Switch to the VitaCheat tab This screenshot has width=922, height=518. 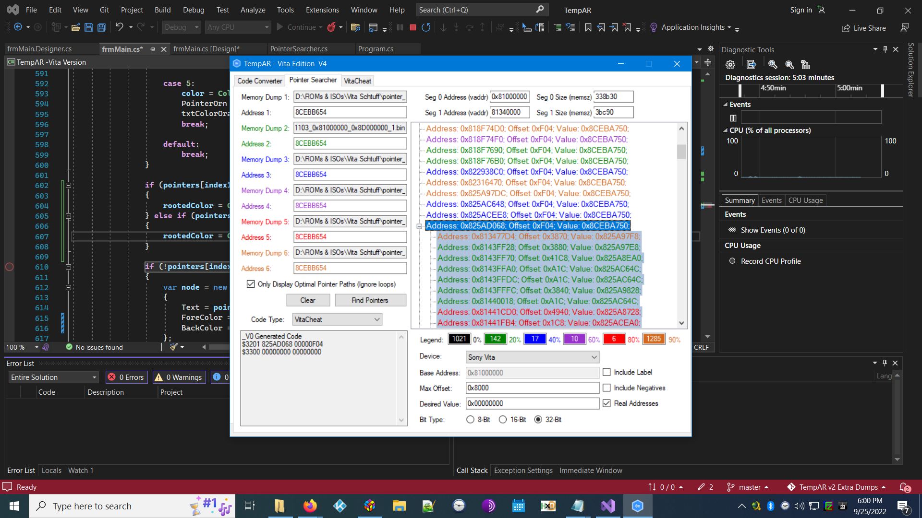pyautogui.click(x=357, y=81)
